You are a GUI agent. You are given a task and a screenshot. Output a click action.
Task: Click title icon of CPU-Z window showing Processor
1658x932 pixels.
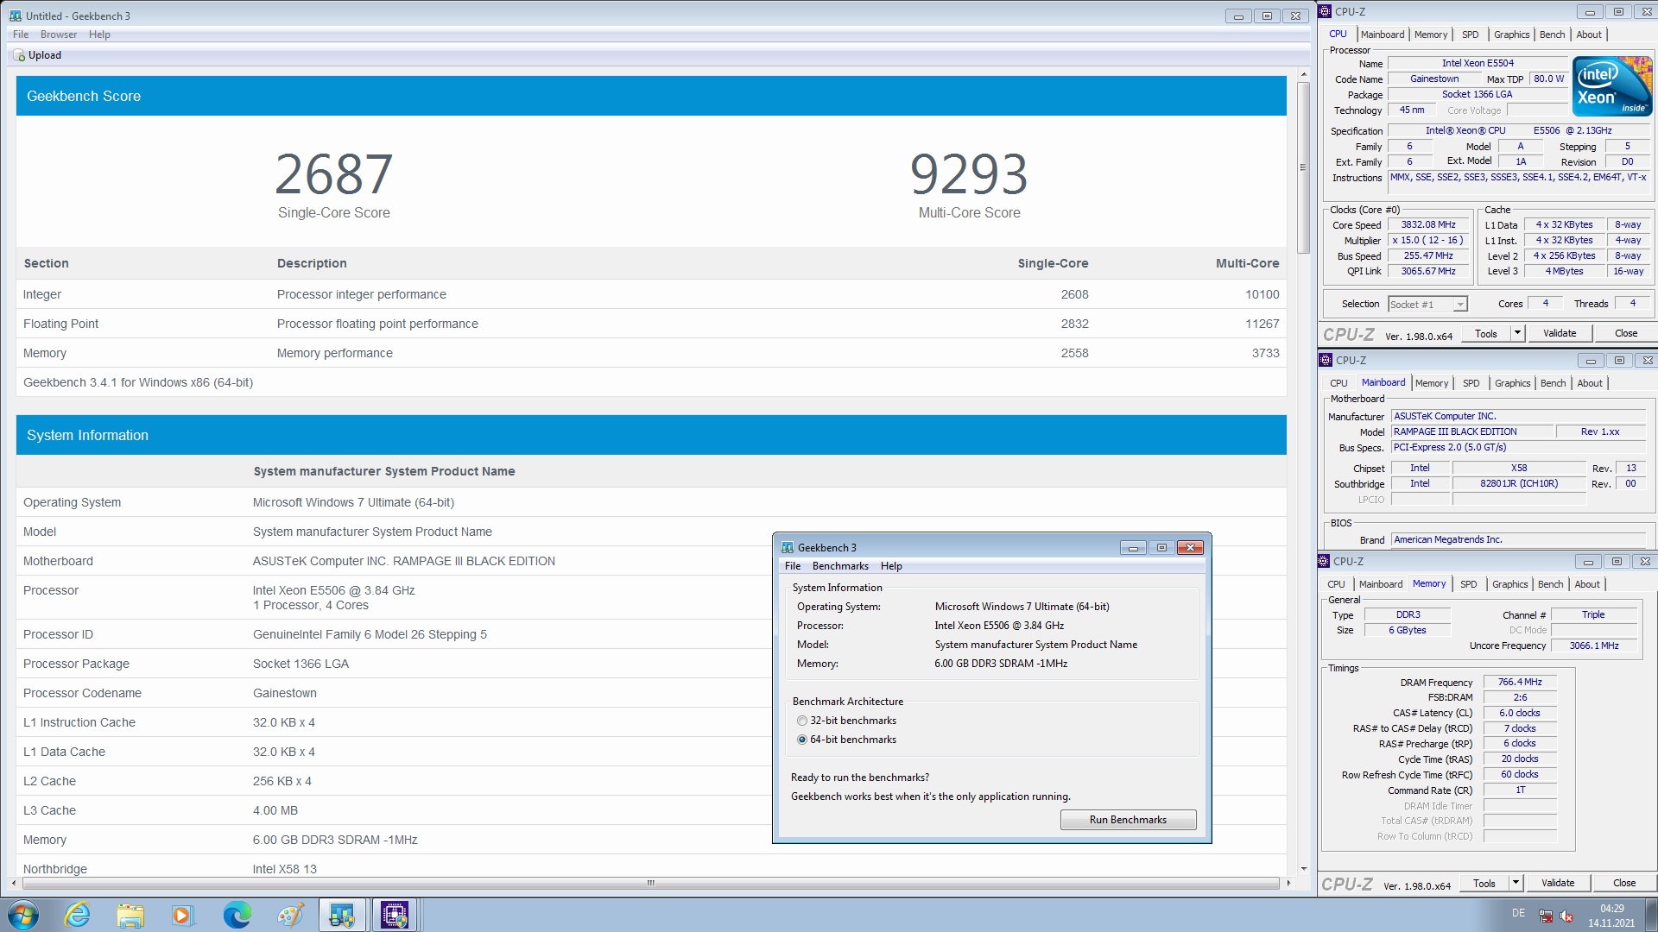(x=1325, y=11)
